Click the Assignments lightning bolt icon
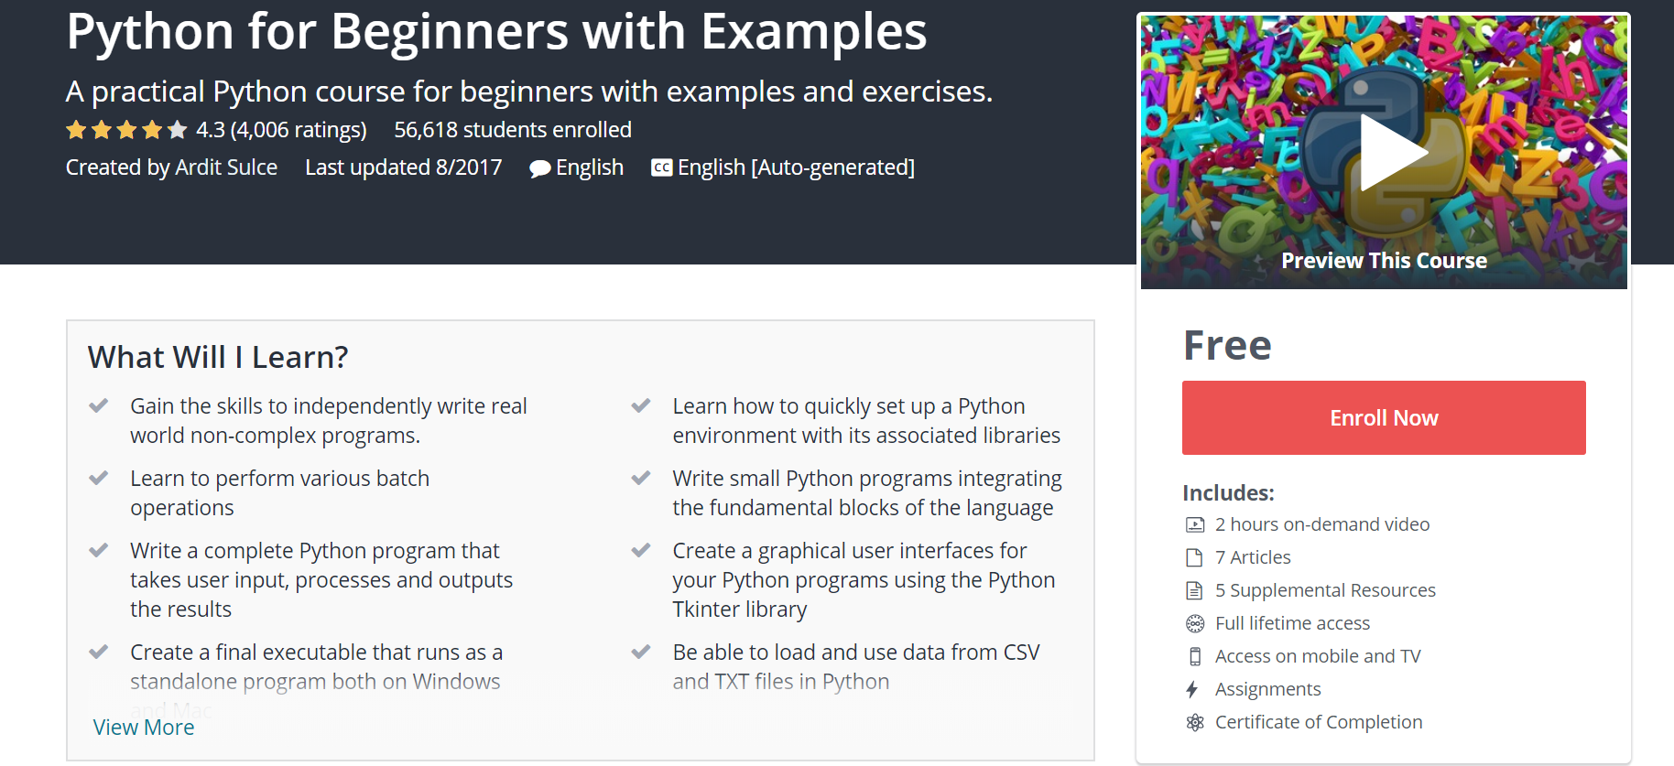Screen dimensions: 1674x766 point(1192,689)
